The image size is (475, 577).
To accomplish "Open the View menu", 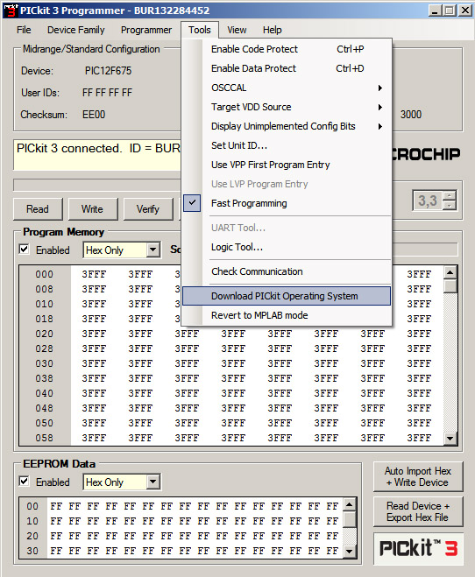I will (237, 30).
